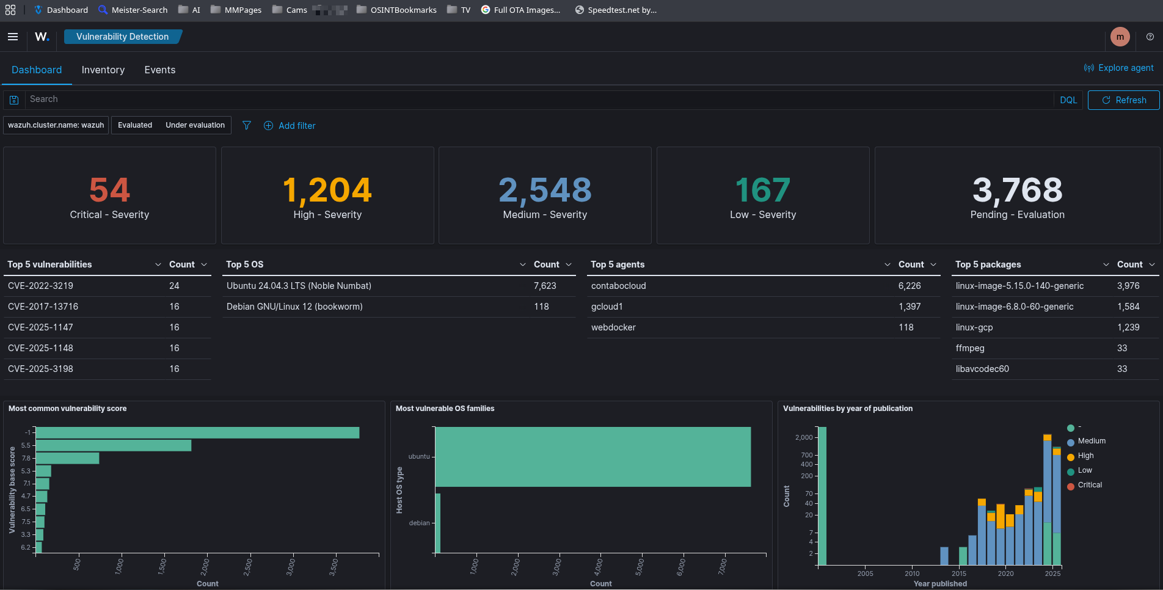Open the filter funnel options icon
This screenshot has height=590, width=1163.
(x=247, y=125)
